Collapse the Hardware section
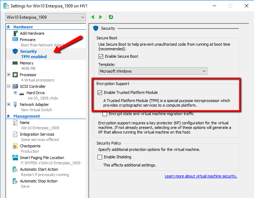 pyautogui.click(x=8, y=27)
